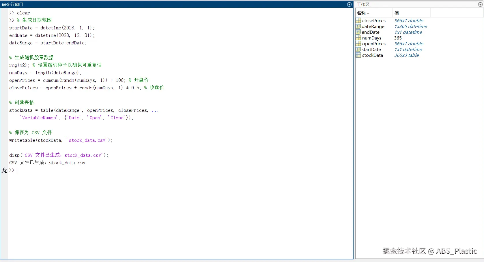Click the 365x3 table value of stockData

click(406, 55)
